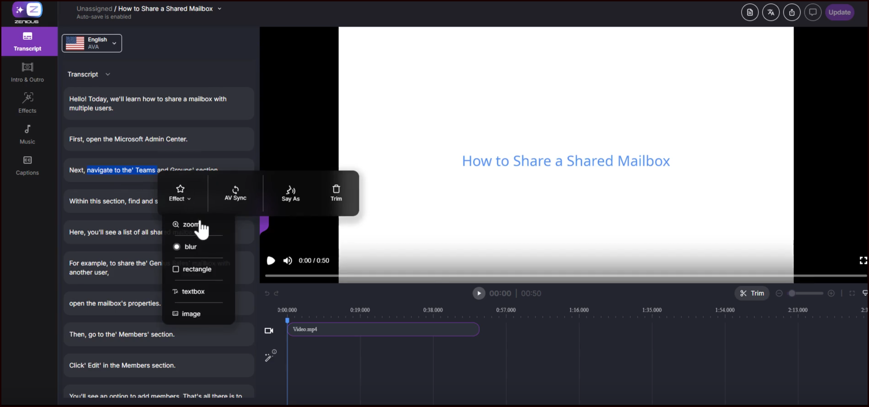Mute the video preview volume

click(287, 260)
